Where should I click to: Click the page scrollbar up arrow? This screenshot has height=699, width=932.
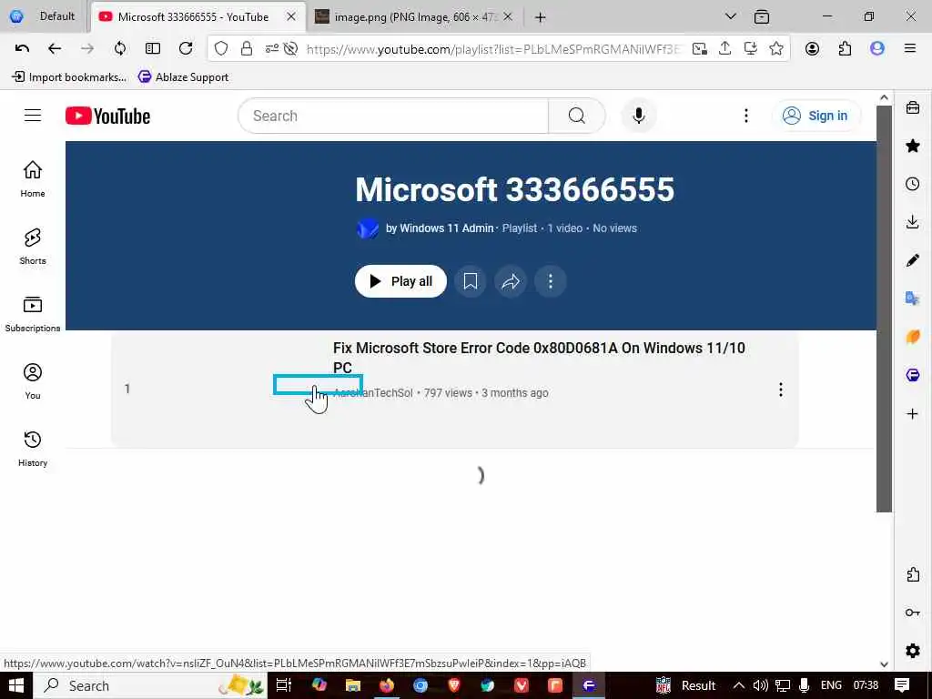884,97
